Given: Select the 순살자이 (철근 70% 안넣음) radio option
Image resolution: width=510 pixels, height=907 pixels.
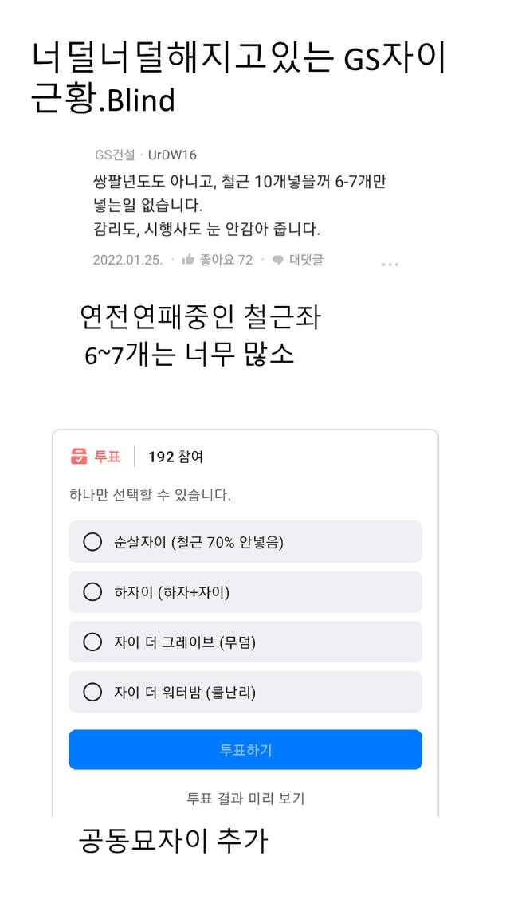Looking at the screenshot, I should [x=92, y=542].
